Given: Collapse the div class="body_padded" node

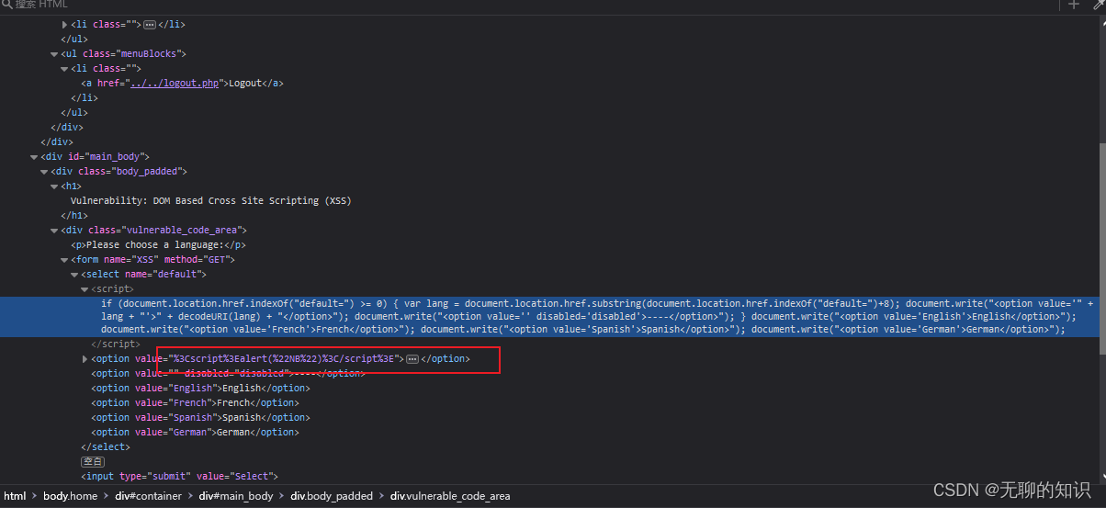Looking at the screenshot, I should point(44,172).
